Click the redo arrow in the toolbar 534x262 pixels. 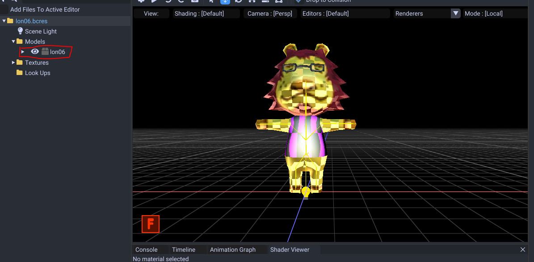tap(181, 2)
